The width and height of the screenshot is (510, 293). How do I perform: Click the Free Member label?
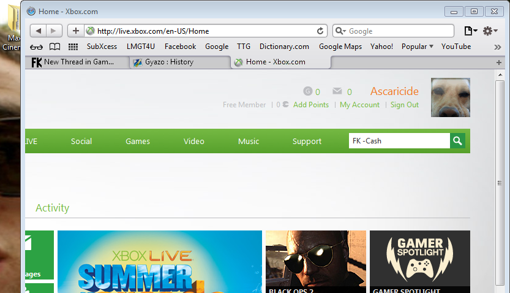coord(244,104)
